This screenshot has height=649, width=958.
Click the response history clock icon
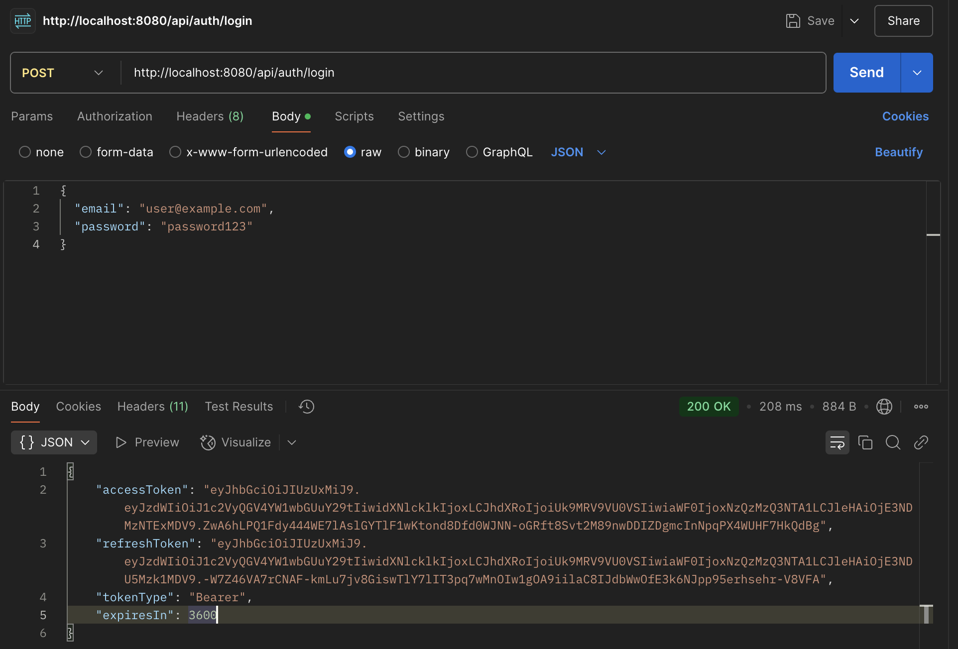306,407
